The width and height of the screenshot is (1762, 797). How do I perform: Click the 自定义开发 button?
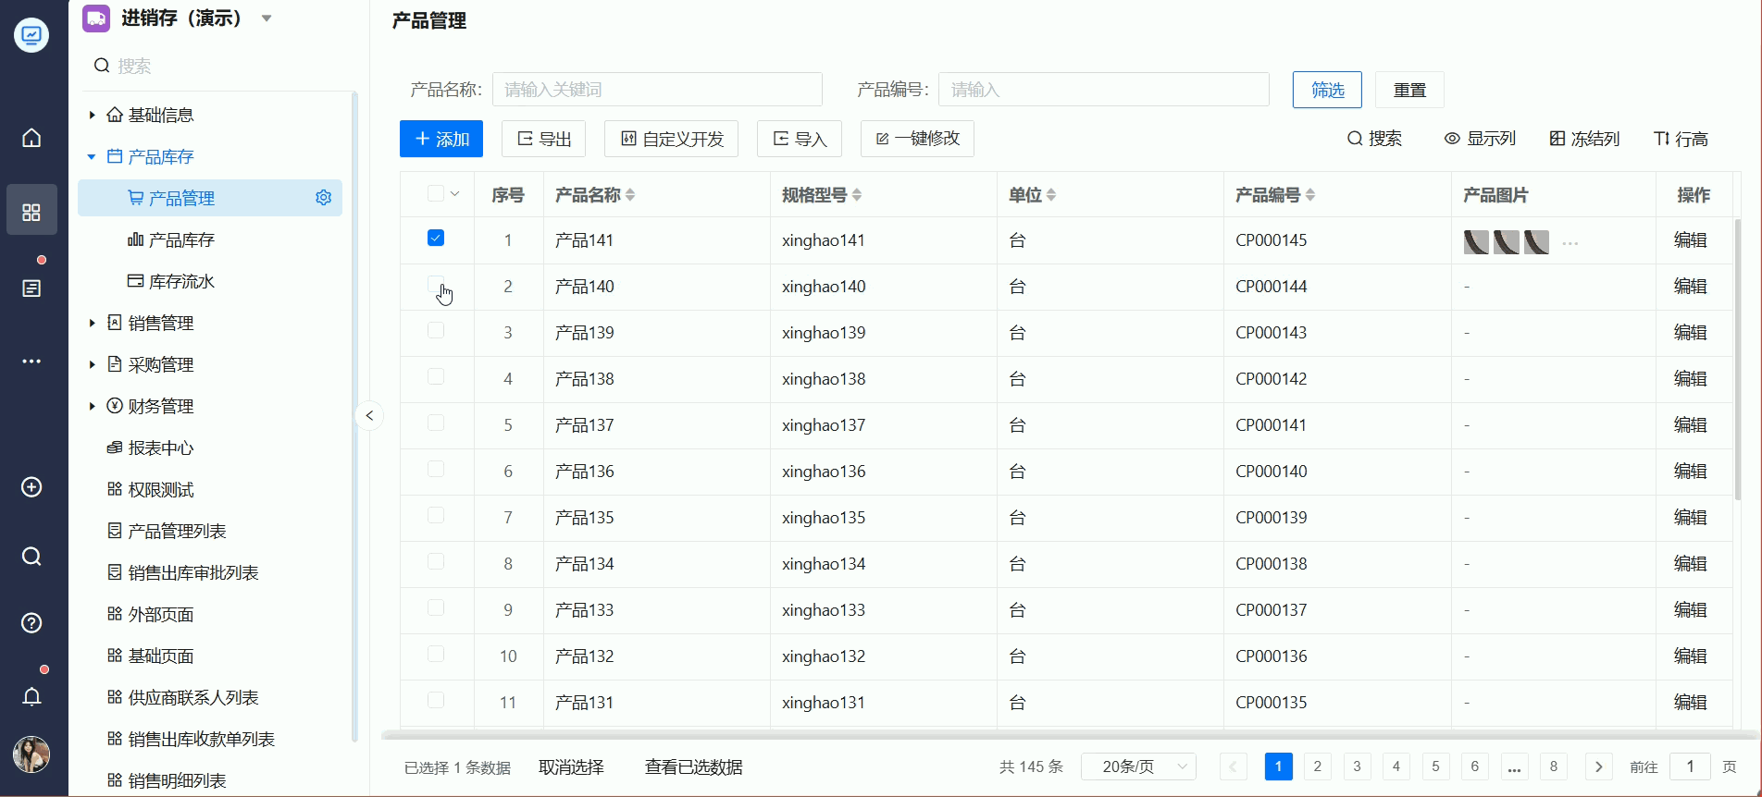[671, 139]
